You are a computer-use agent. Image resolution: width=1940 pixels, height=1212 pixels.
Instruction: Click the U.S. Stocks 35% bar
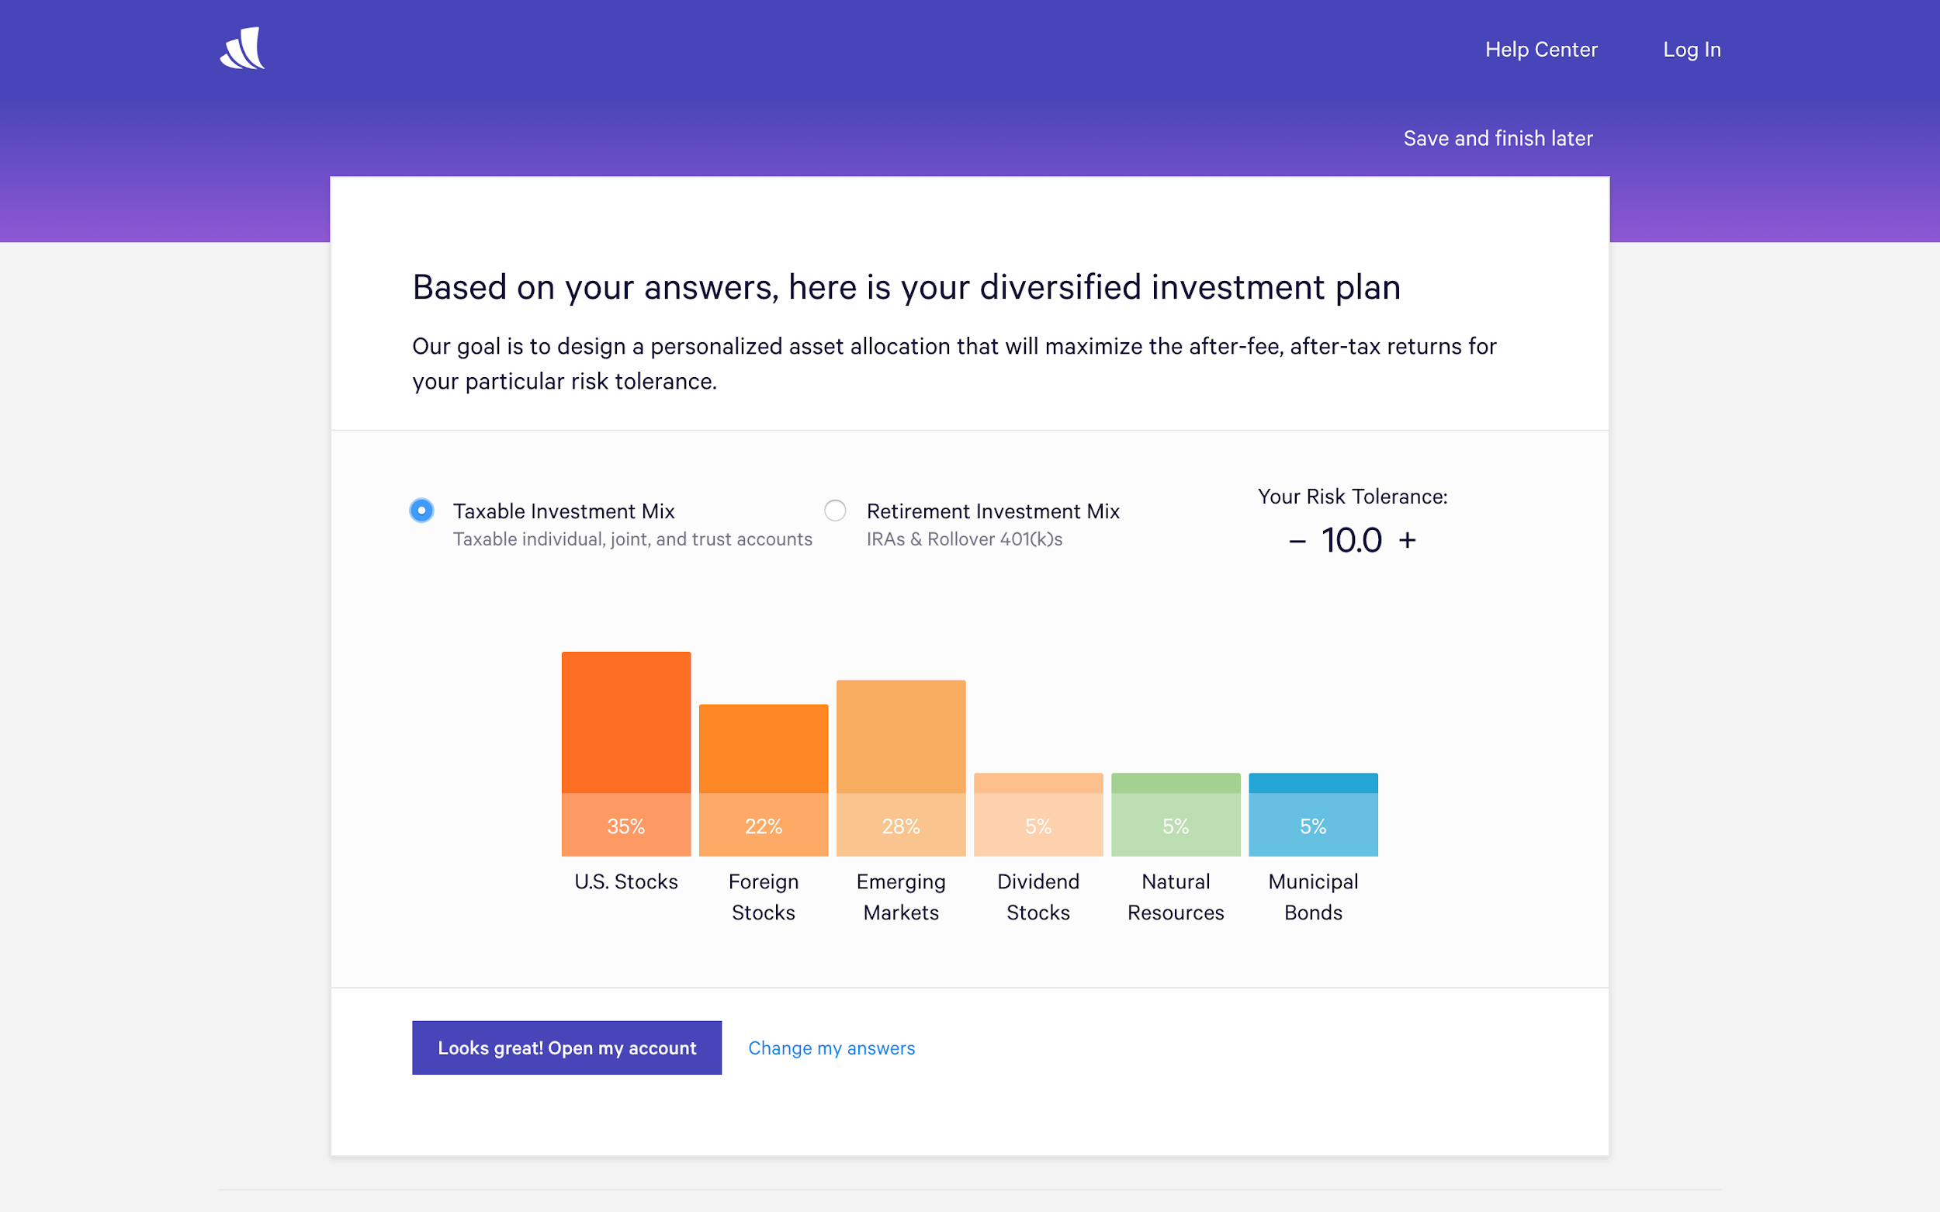[626, 753]
